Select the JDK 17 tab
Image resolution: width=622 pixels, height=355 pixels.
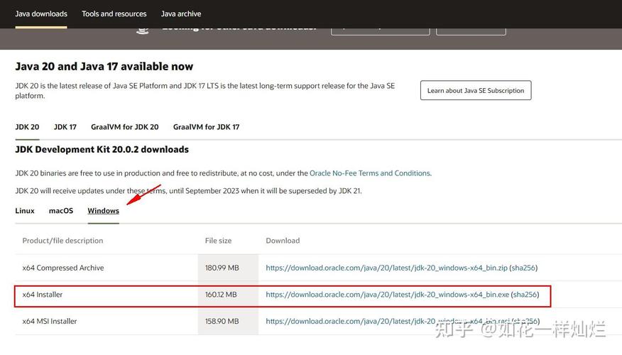click(x=65, y=127)
